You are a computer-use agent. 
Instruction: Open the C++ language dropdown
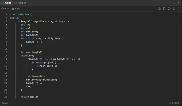tap(5, 9)
